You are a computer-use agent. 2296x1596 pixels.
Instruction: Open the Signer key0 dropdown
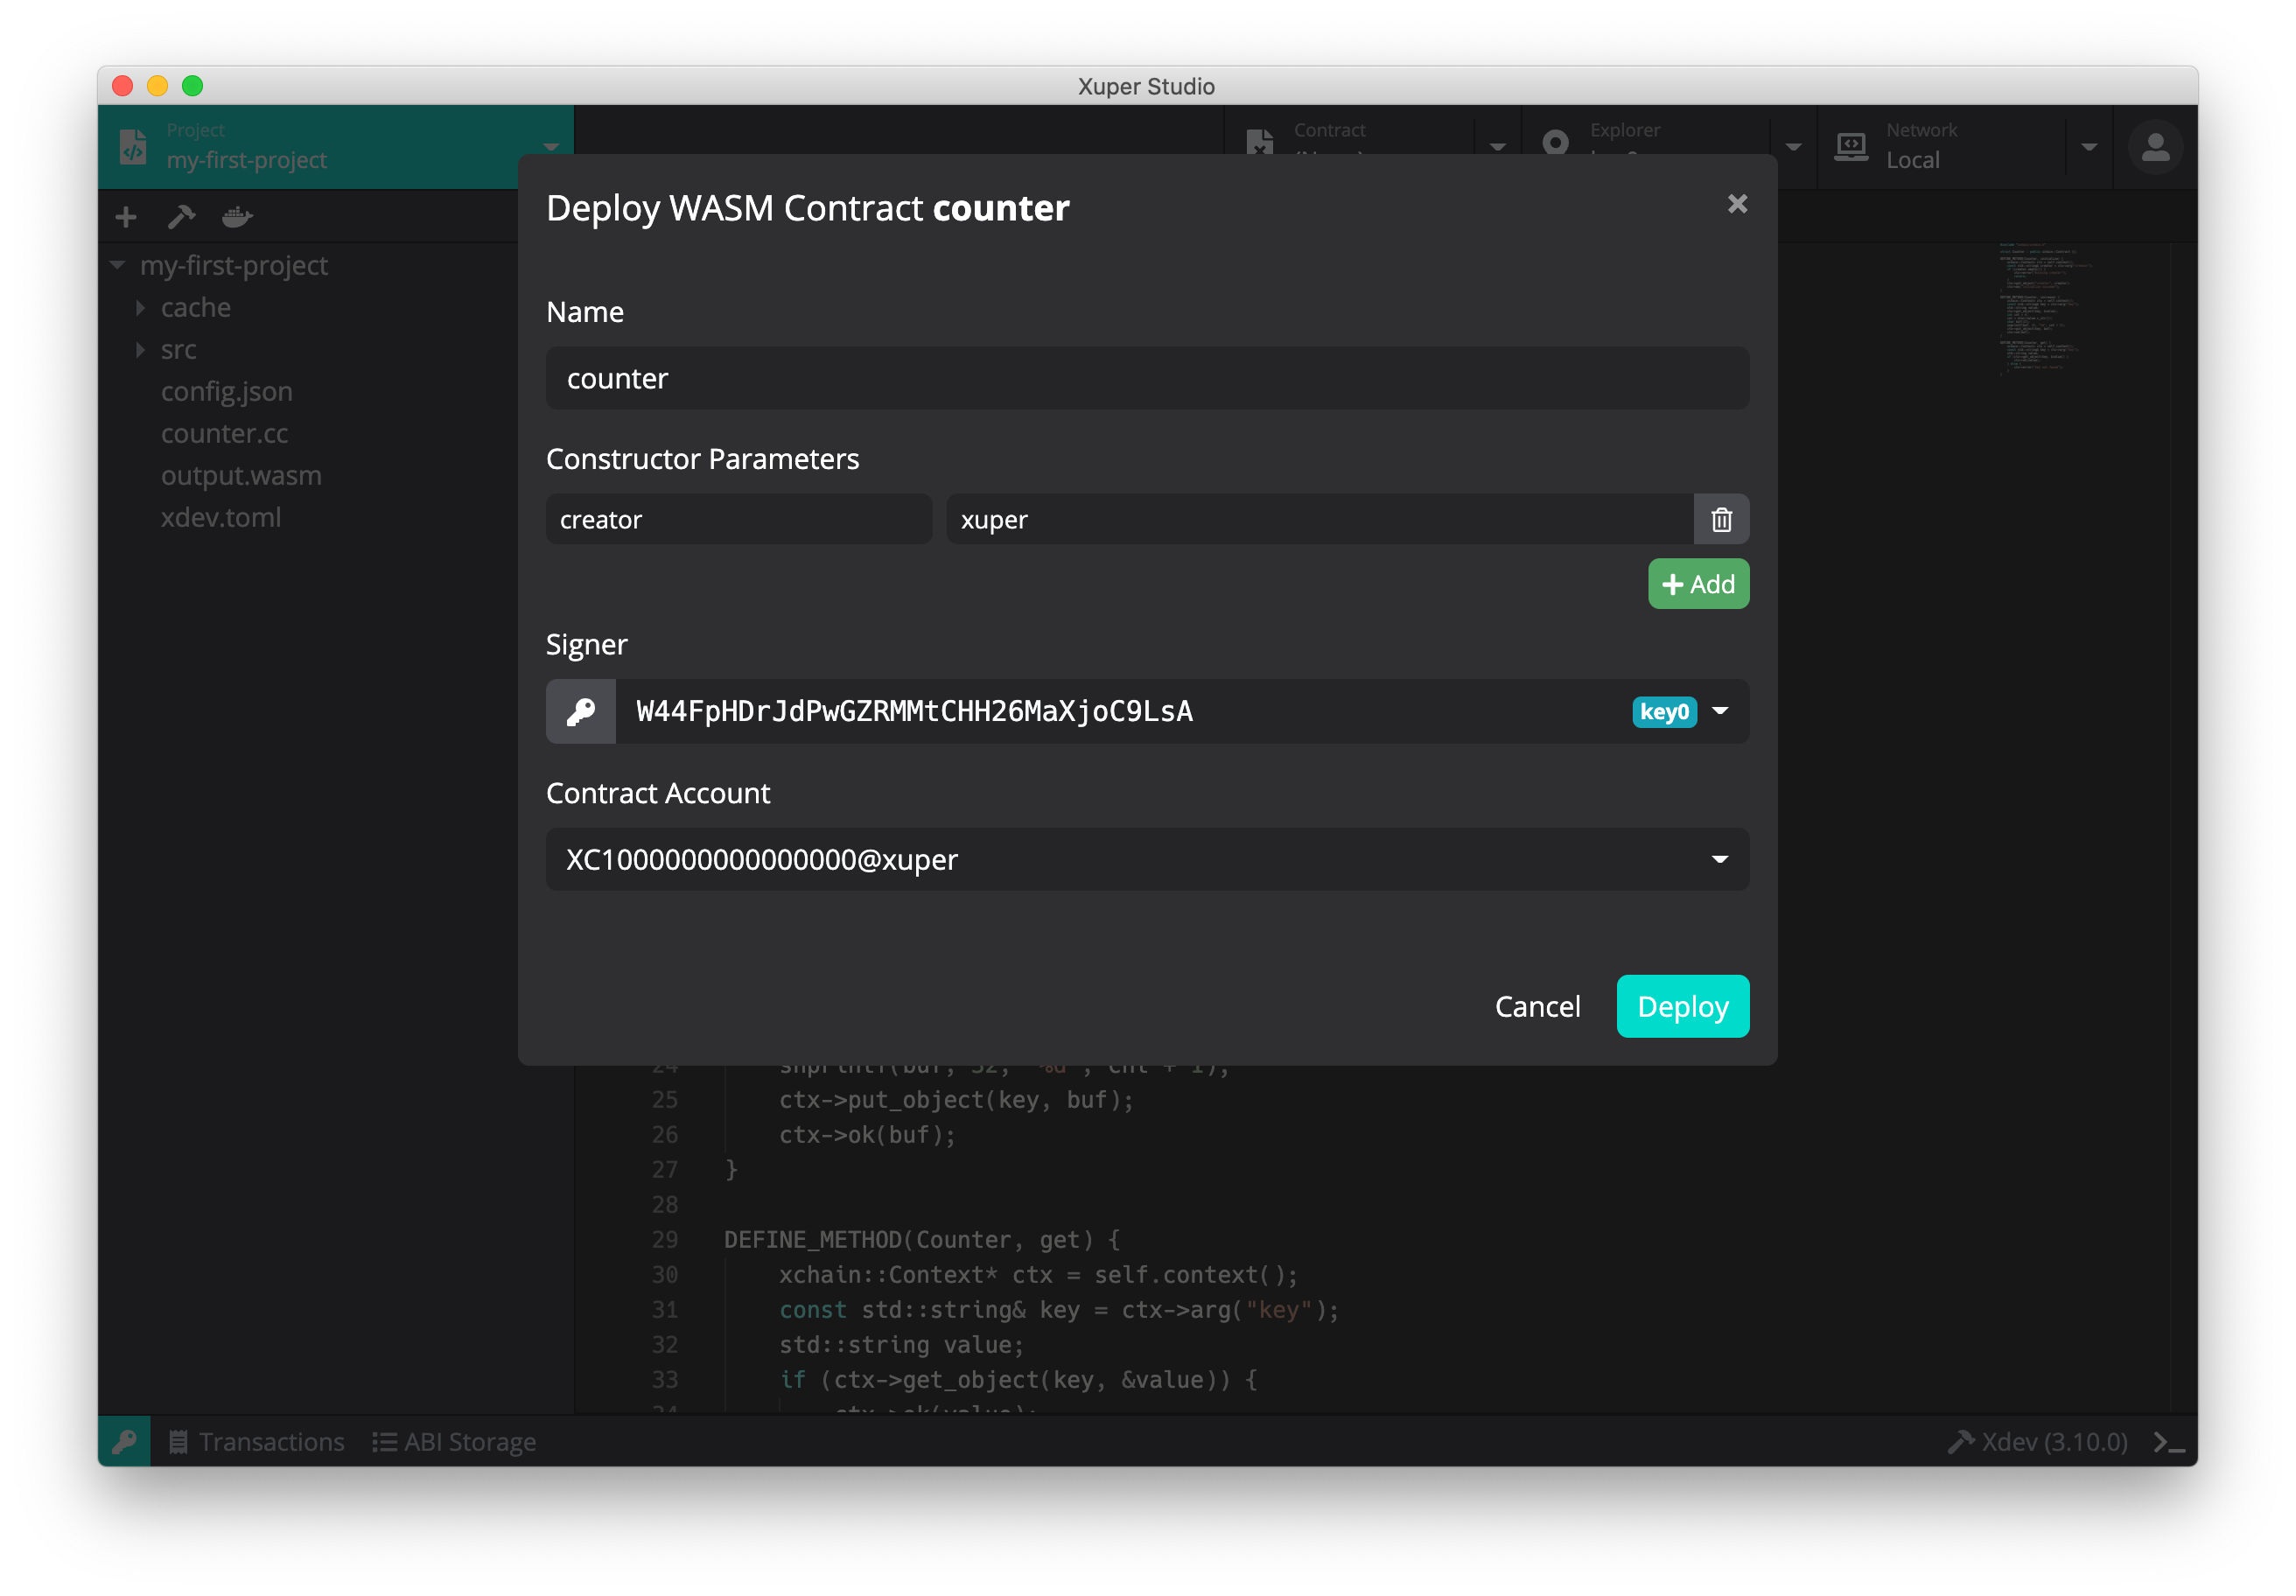click(x=1719, y=711)
